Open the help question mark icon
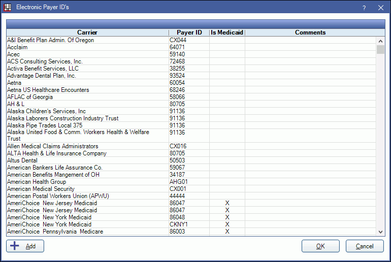The width and height of the screenshot is (391, 262). [364, 8]
